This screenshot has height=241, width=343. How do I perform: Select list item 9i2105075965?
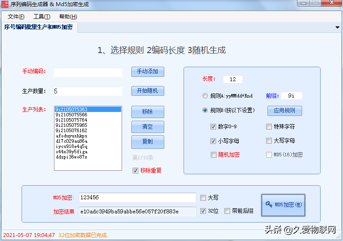[88, 125]
